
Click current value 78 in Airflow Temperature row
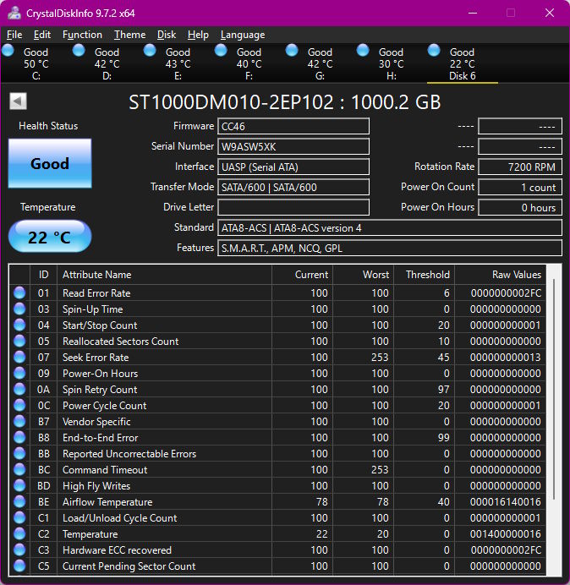pyautogui.click(x=321, y=502)
